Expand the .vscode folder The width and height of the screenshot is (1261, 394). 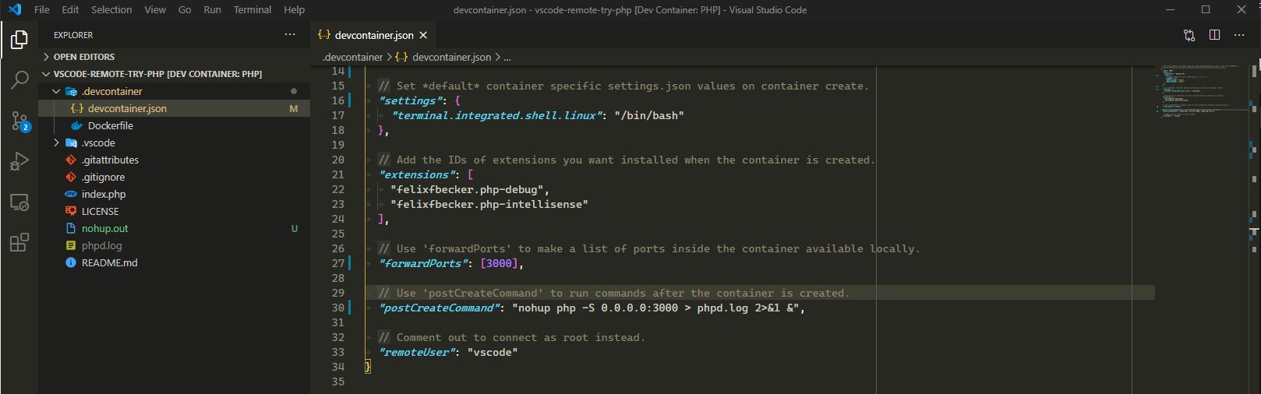[x=56, y=142]
